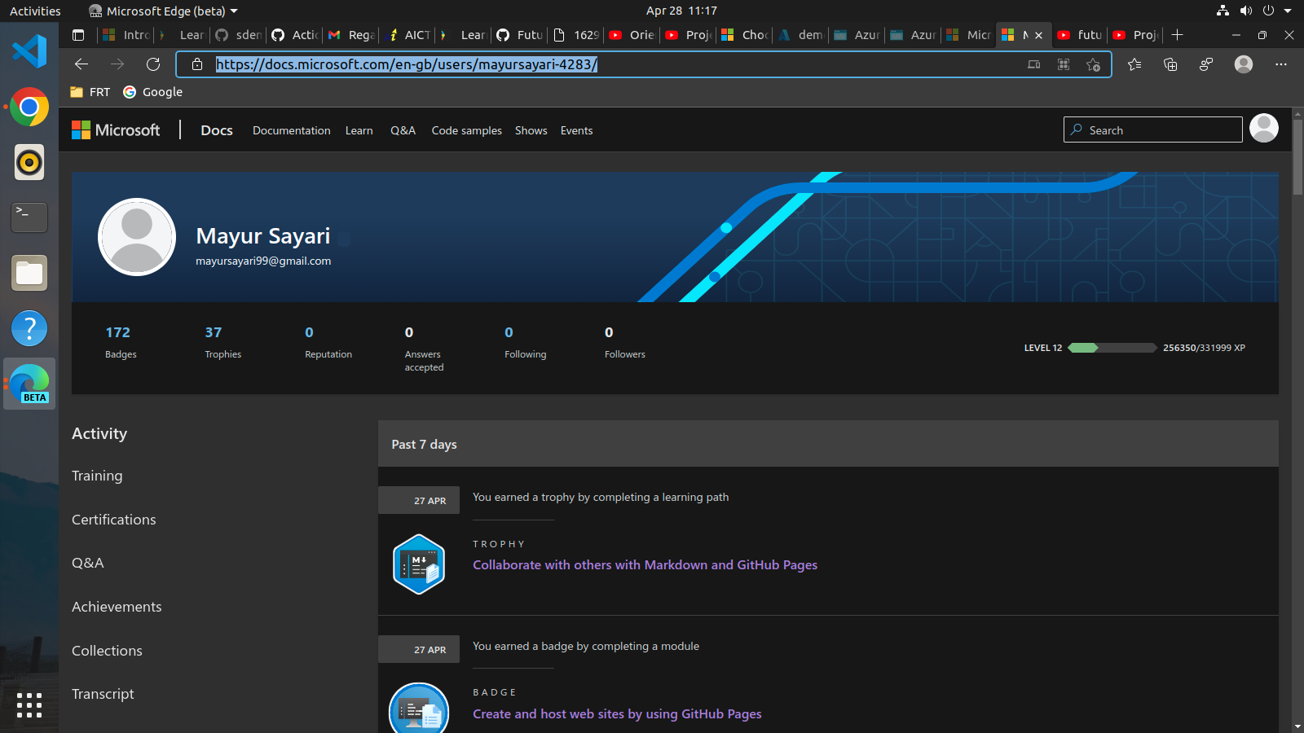Screen dimensions: 1304x733
Task: Go back with the browser back arrow
Action: click(x=81, y=64)
